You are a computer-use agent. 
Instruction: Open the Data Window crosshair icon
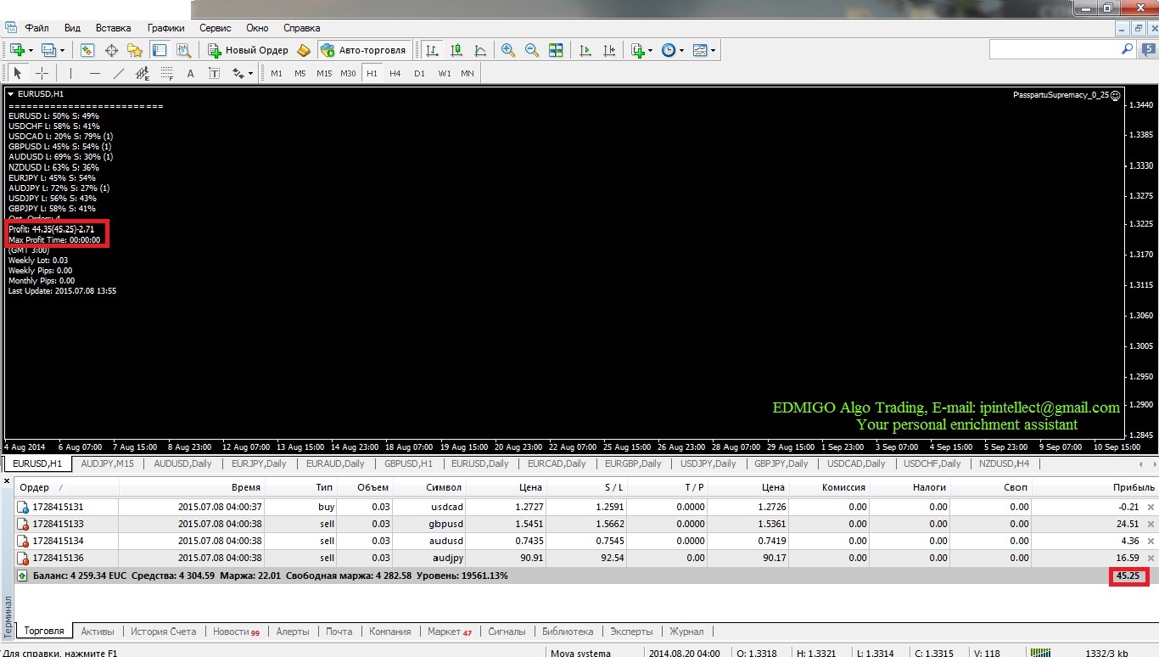[x=111, y=50]
